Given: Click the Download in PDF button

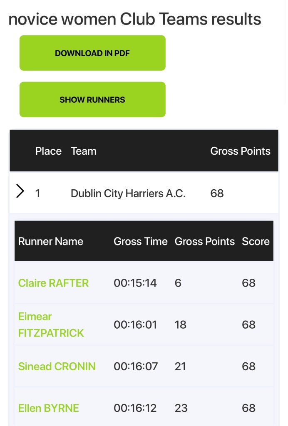Looking at the screenshot, I should coord(92,53).
